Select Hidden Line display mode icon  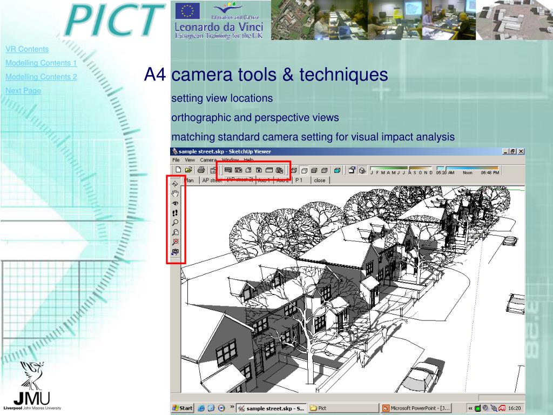(x=304, y=170)
